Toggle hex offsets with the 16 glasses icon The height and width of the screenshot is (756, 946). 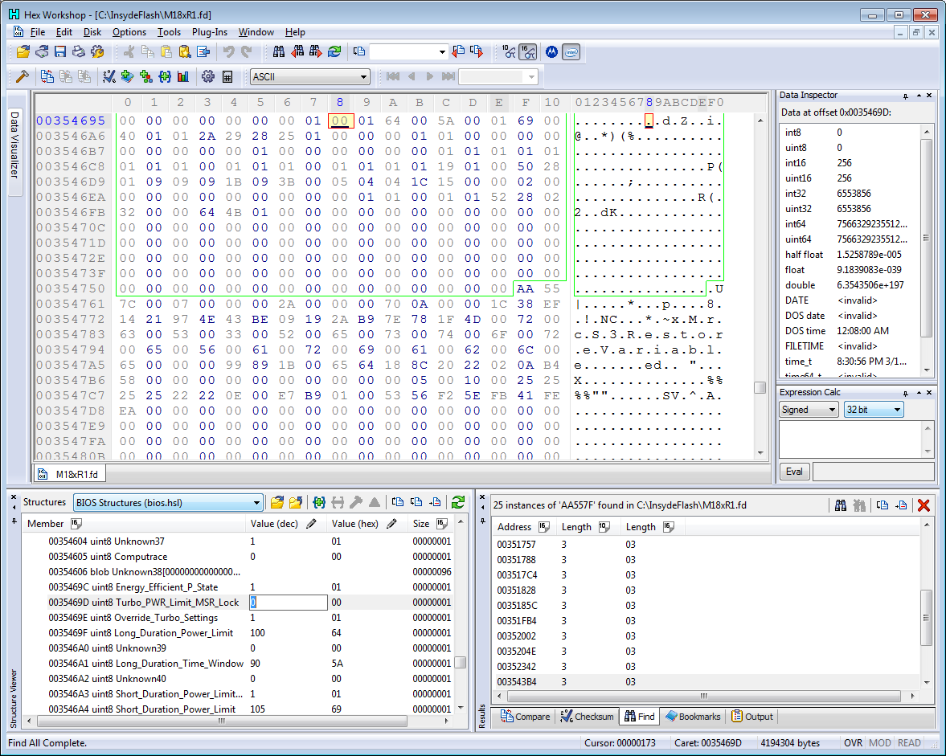click(x=528, y=52)
